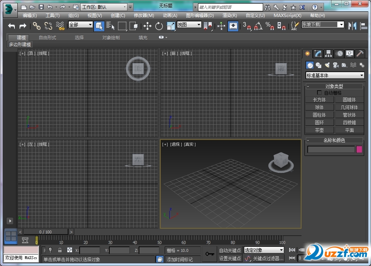371x266 pixels.
Task: Click the Shapes icon in Create panel
Action: coord(318,65)
